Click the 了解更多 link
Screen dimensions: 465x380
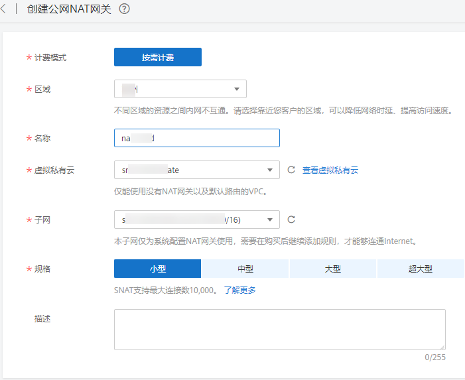(239, 290)
